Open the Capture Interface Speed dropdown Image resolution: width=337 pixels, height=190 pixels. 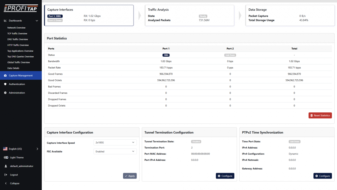[115, 142]
